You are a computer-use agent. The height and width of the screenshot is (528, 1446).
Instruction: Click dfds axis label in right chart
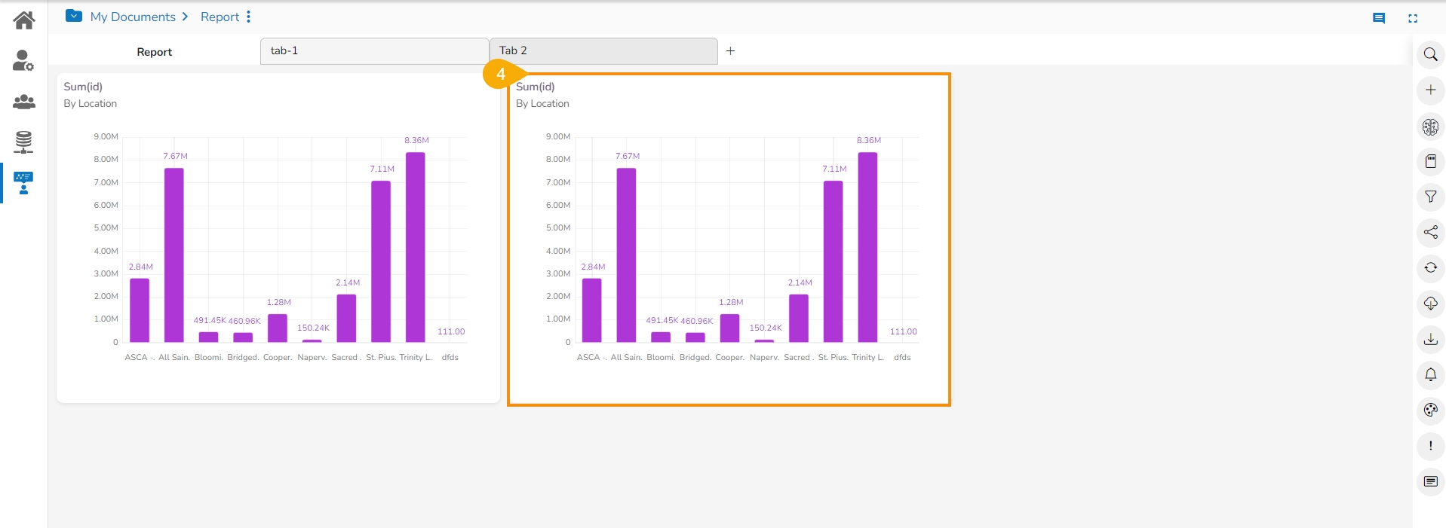902,357
